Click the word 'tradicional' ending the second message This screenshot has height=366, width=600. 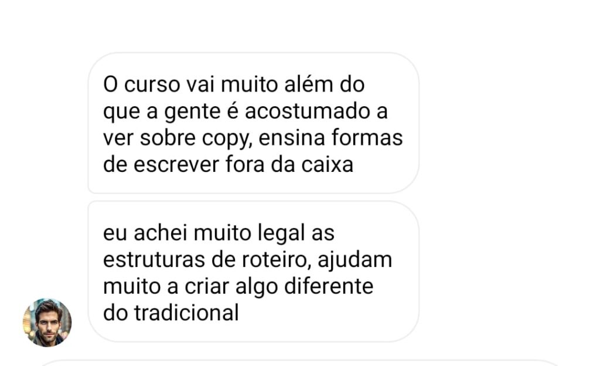[186, 313]
